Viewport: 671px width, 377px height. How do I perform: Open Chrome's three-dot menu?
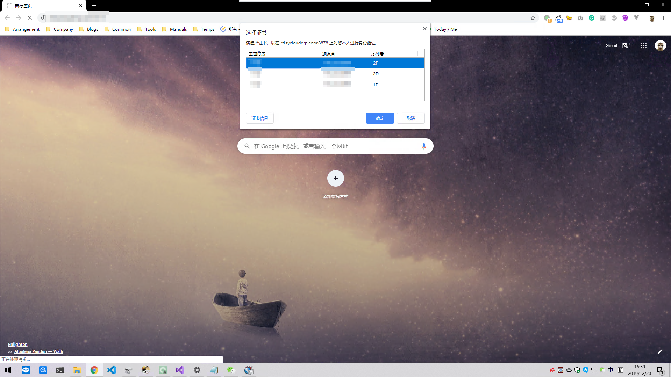coord(663,18)
